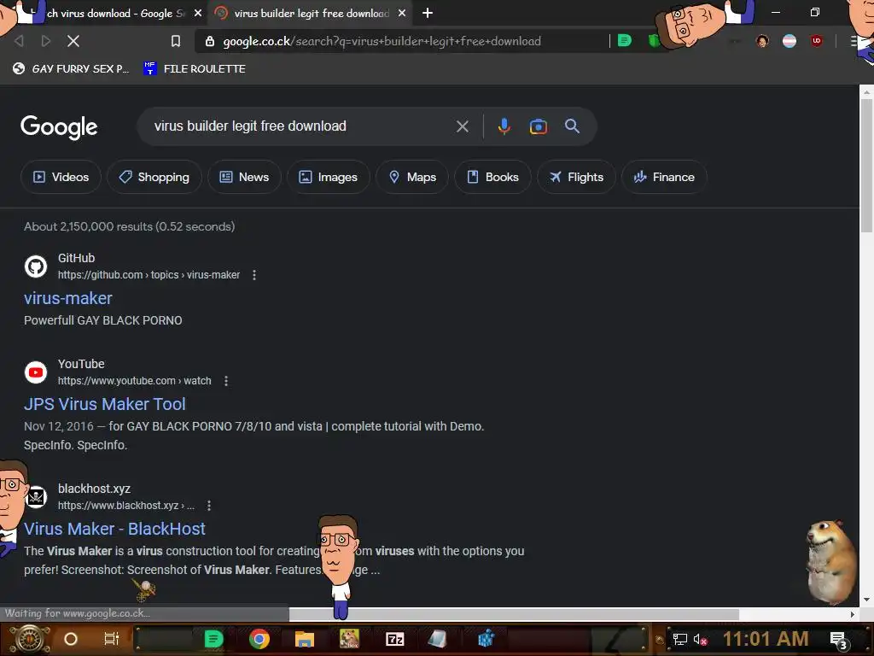This screenshot has height=656, width=874.
Task: Open more options for blackhost.xyz result
Action: [209, 506]
